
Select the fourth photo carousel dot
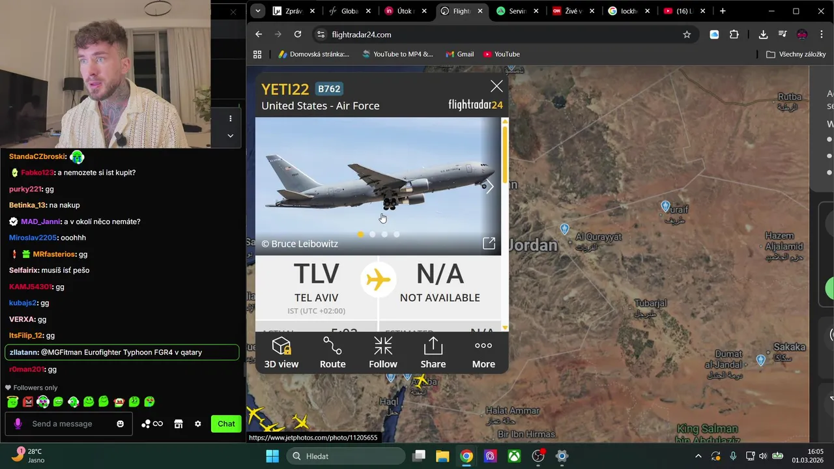396,234
